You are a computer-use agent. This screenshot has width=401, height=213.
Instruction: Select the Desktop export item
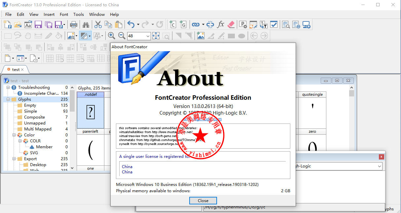(38, 165)
